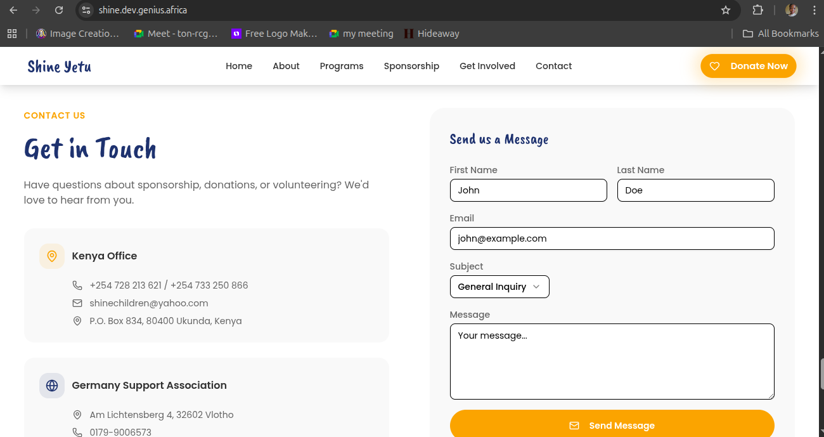The image size is (824, 437).
Task: Open the apps grid in bookmarks bar
Action: pyautogui.click(x=12, y=34)
